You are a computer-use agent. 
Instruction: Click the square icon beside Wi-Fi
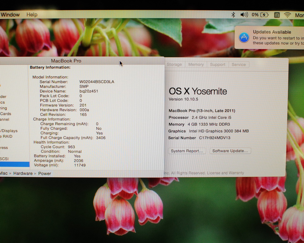click(x=277, y=15)
